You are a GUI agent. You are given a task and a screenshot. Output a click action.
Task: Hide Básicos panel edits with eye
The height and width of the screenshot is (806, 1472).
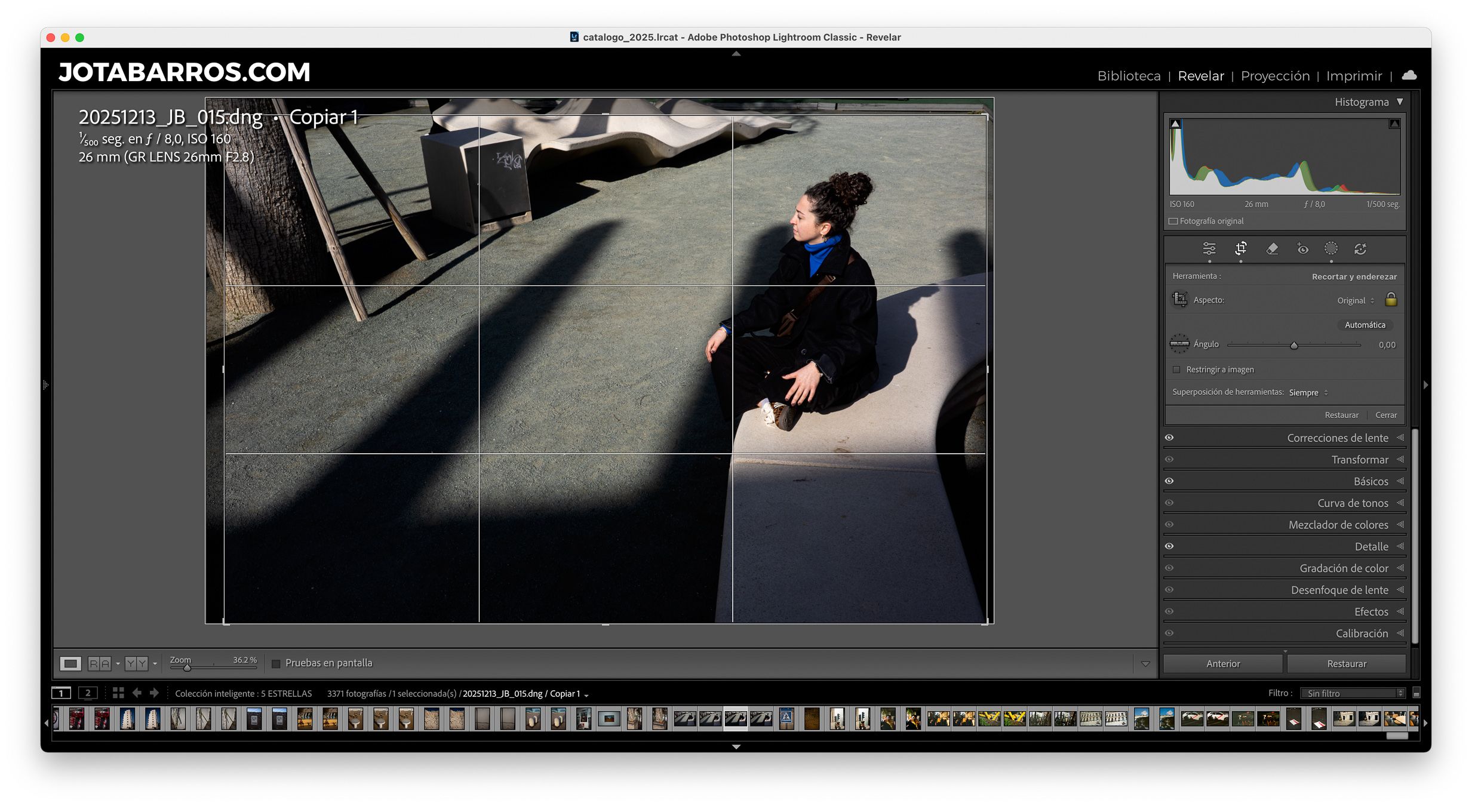click(x=1169, y=481)
